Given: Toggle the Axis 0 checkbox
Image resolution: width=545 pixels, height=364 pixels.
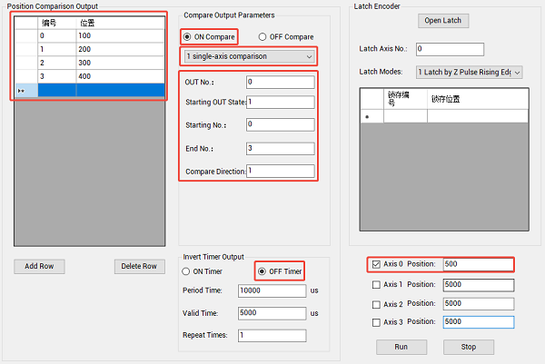Looking at the screenshot, I should (377, 265).
